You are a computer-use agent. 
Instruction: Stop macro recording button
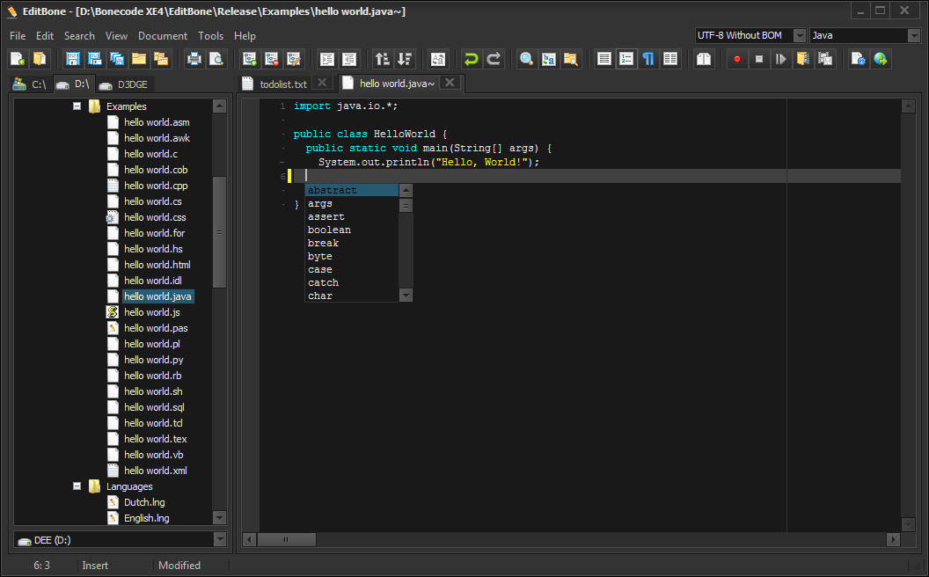pyautogui.click(x=759, y=59)
